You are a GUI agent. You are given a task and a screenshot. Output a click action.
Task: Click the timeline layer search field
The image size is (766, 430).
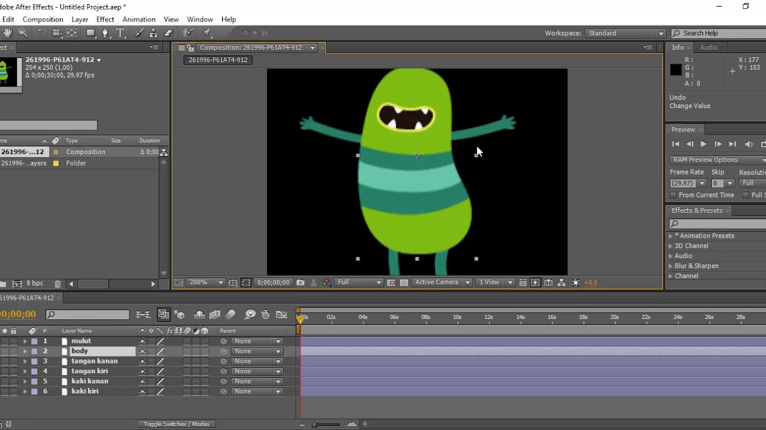pyautogui.click(x=88, y=315)
